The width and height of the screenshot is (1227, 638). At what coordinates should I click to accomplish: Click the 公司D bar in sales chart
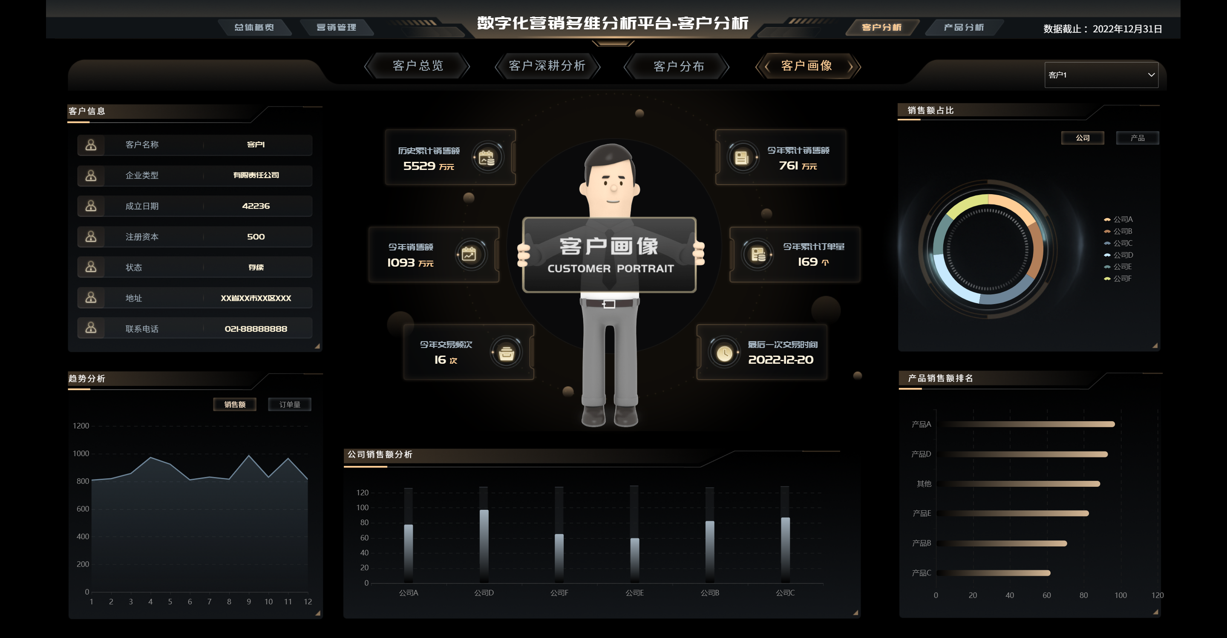click(x=484, y=545)
